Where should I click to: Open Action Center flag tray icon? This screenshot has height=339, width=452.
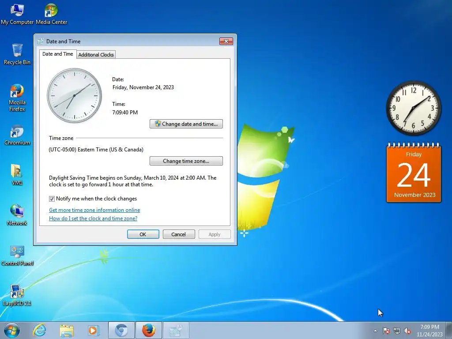pos(386,331)
